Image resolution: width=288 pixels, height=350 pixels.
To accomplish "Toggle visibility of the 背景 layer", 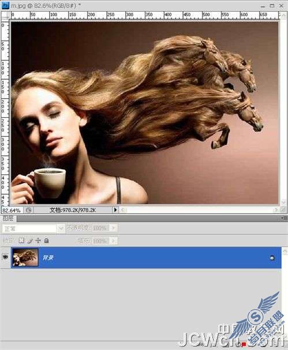I will (5, 257).
